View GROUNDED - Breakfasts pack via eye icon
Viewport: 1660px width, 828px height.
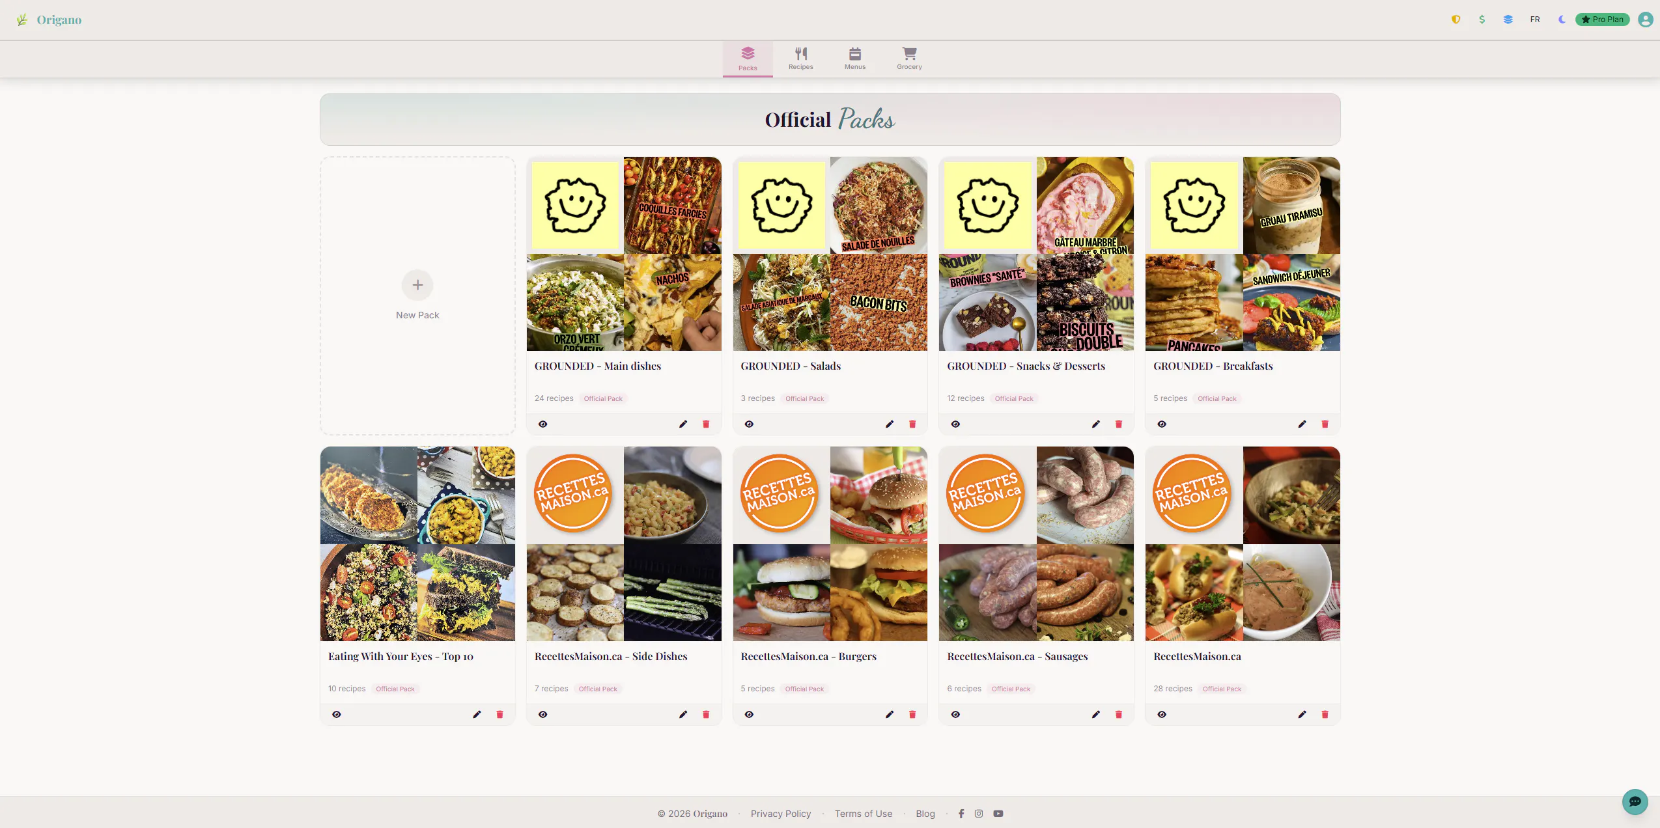[1162, 424]
